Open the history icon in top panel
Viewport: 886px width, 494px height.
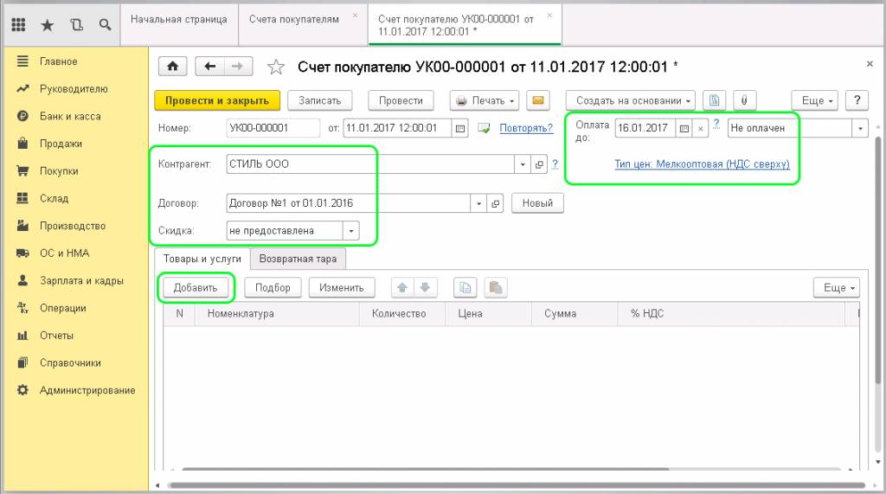[76, 24]
